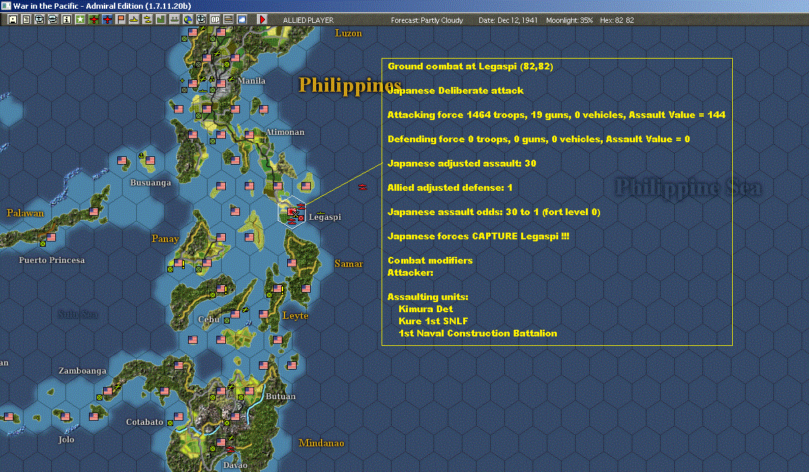Click the red plane on blue background icon

(x=107, y=20)
